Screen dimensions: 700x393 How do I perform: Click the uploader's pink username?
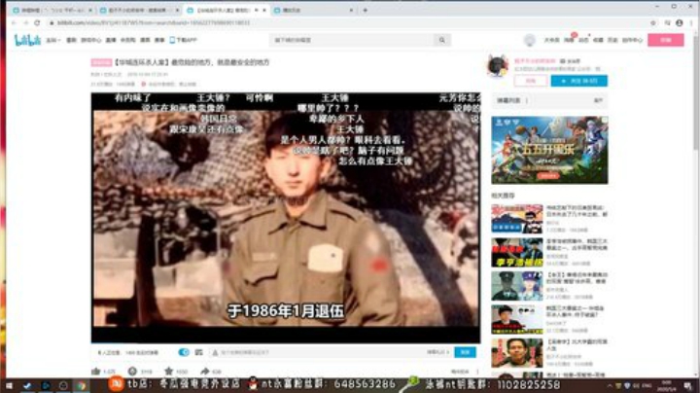point(535,60)
